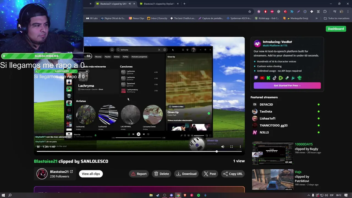Click the Kick platform icon in VoxBot ad
The image size is (352, 198).
click(x=268, y=78)
